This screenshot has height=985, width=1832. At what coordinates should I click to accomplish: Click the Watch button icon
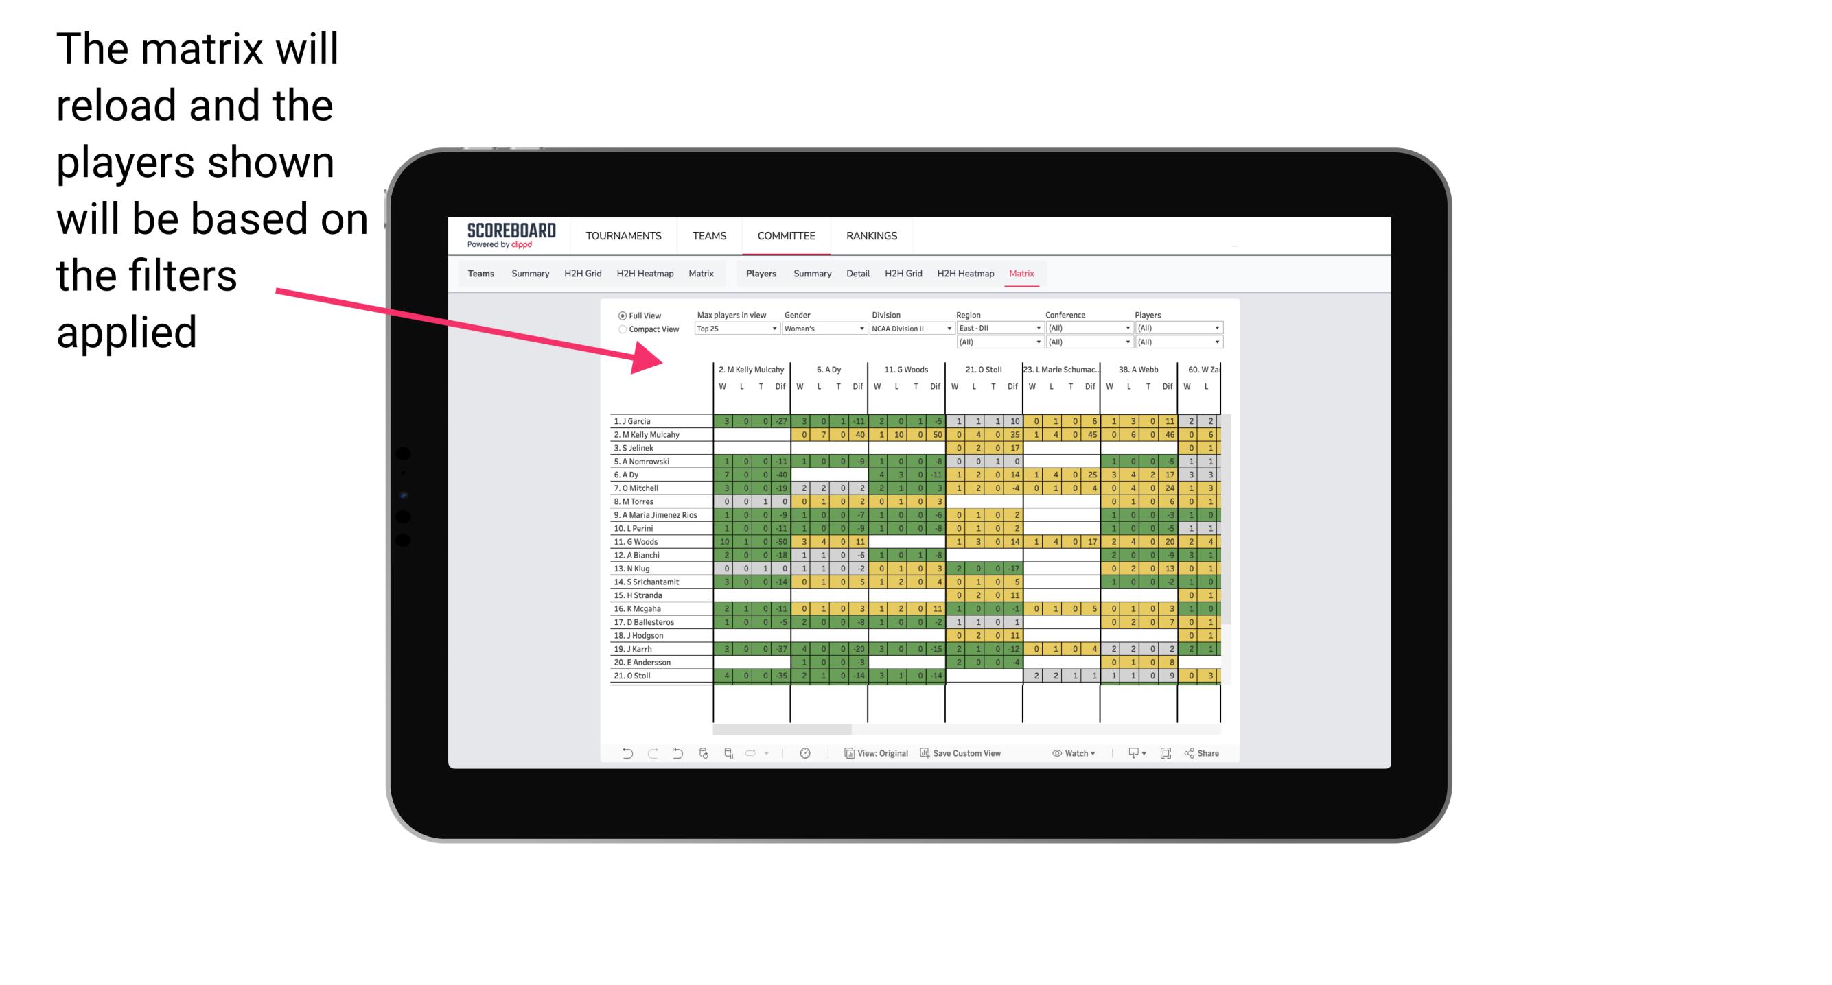pyautogui.click(x=1053, y=755)
